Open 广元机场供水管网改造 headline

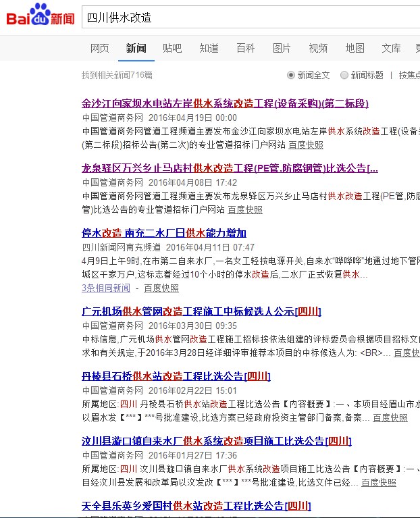tap(201, 311)
